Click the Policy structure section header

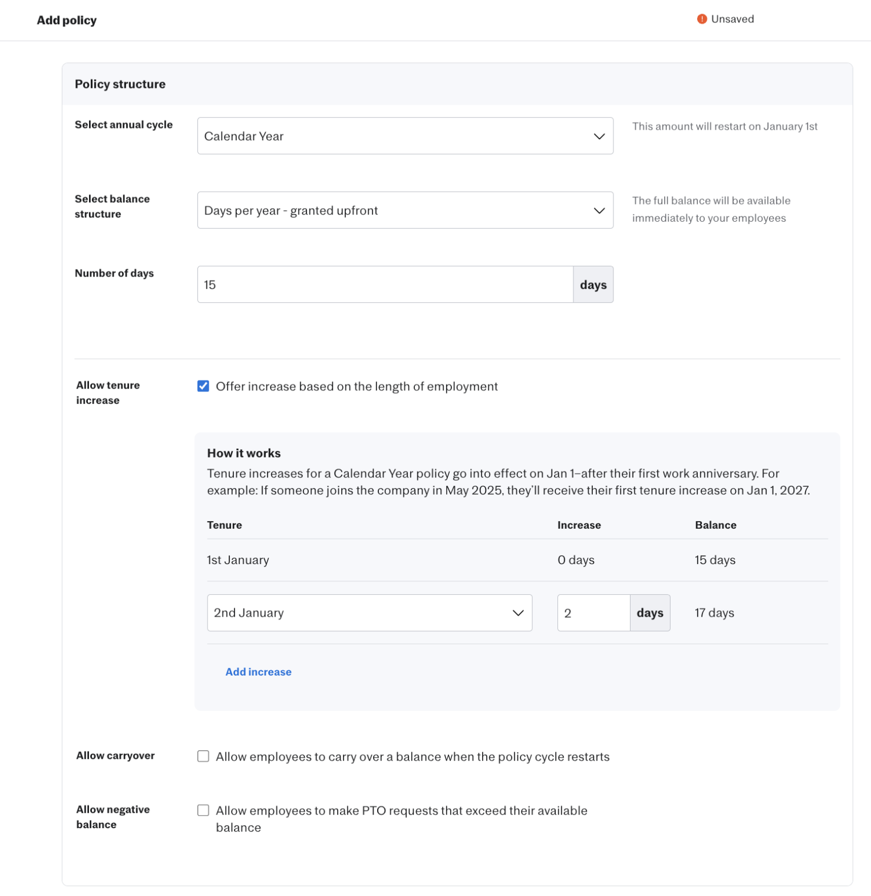pyautogui.click(x=120, y=84)
